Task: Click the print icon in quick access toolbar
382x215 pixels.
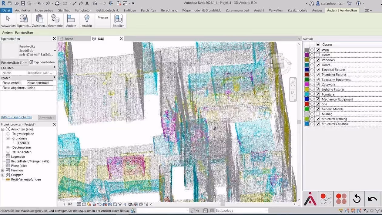Action: tap(57, 3)
